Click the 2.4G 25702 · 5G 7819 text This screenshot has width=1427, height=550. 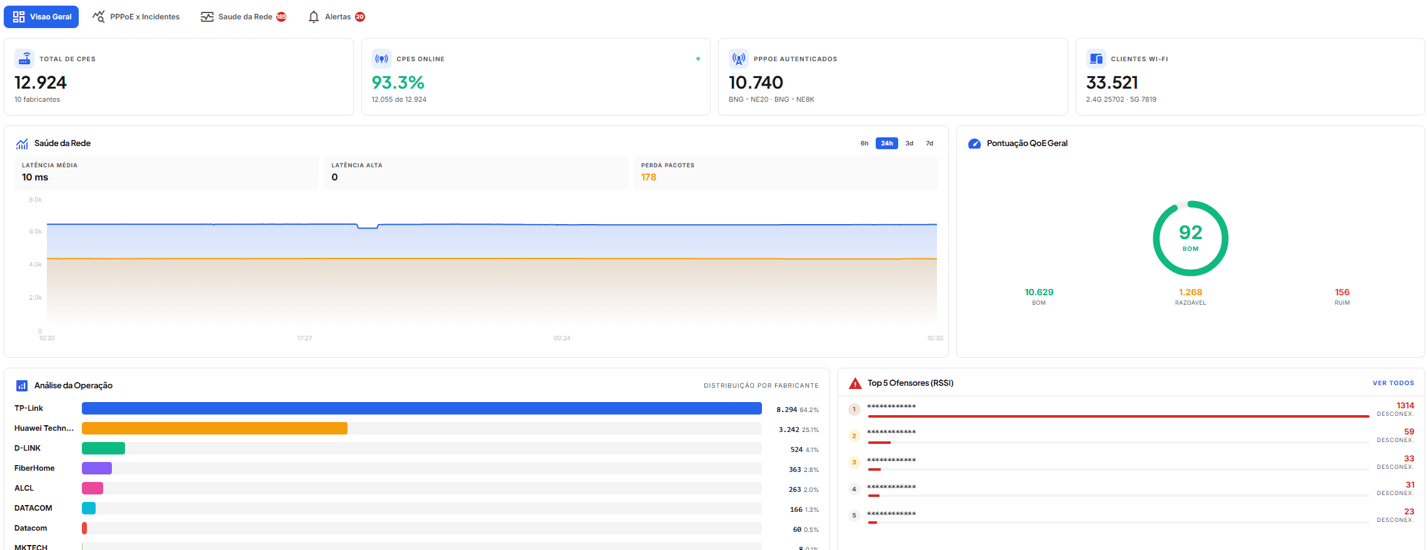1121,99
